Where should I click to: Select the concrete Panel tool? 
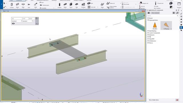pyautogui.click(x=71, y=5)
